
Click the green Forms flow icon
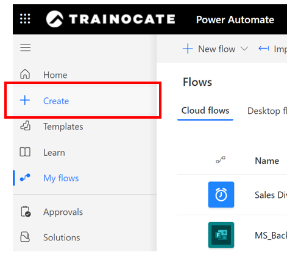click(221, 235)
